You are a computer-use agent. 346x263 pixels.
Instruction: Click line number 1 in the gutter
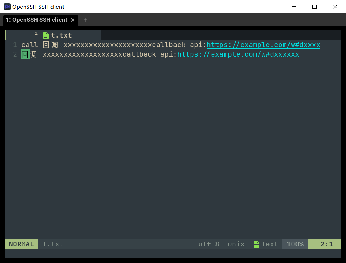[x=14, y=45]
